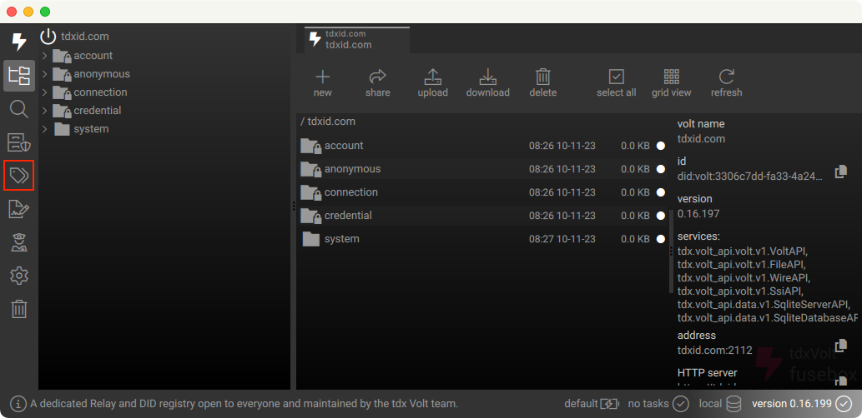The image size is (862, 418).
Task: Create a new item with plus icon
Action: point(323,83)
